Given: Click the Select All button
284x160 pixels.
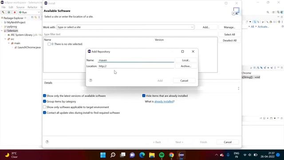Looking at the screenshot, I should pyautogui.click(x=229, y=35).
